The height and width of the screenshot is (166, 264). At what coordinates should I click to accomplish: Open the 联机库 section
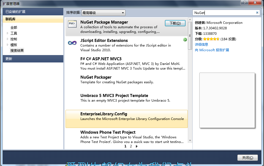coord(33,19)
